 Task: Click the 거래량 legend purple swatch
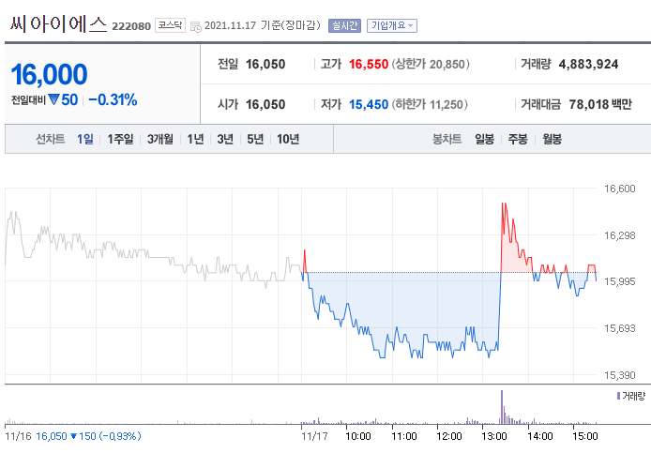pos(618,396)
